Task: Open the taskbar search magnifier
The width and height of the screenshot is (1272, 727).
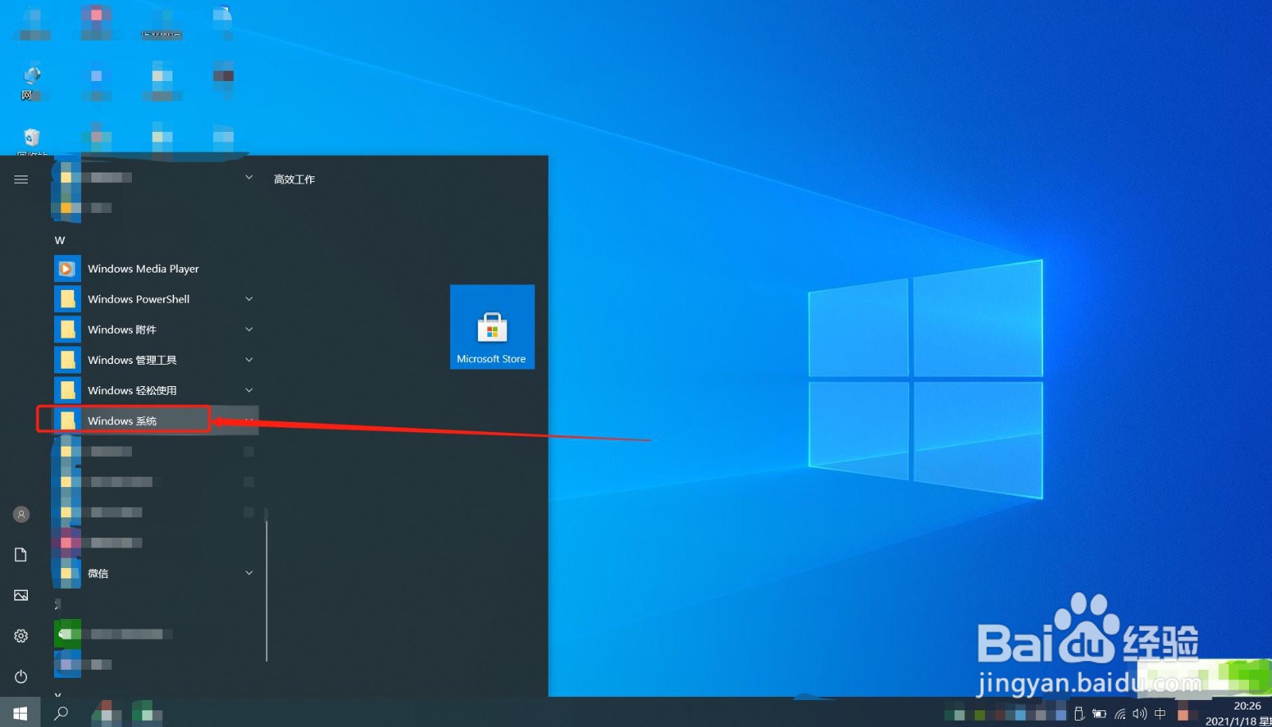Action: coord(61,713)
